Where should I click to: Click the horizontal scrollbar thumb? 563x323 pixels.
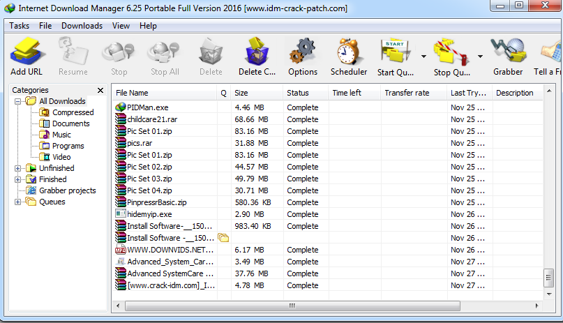[x=292, y=306]
